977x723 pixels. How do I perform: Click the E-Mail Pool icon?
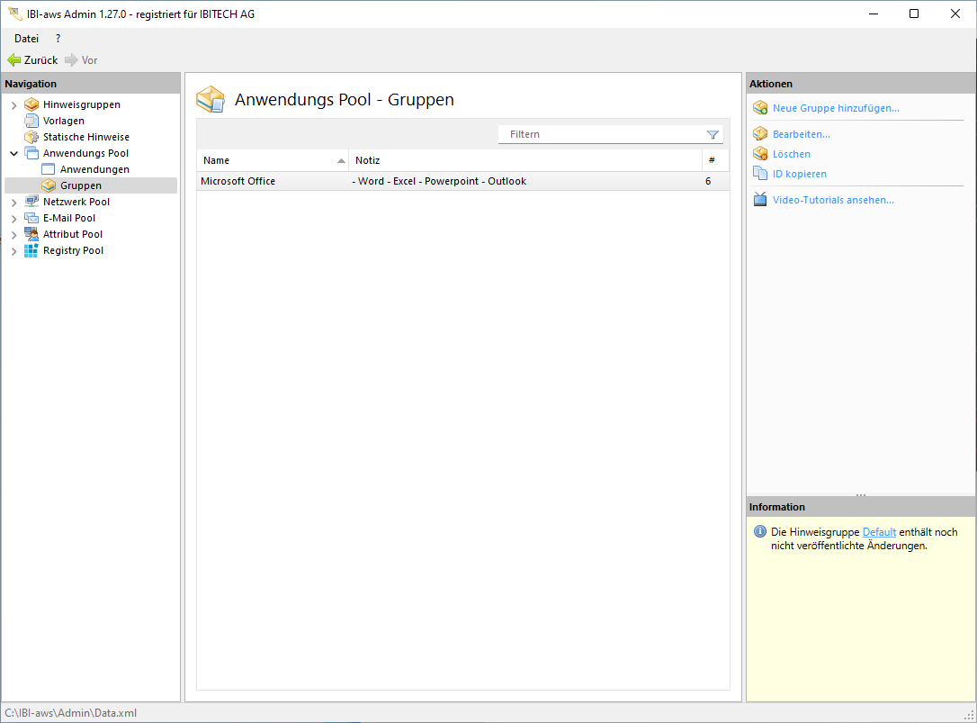[31, 218]
